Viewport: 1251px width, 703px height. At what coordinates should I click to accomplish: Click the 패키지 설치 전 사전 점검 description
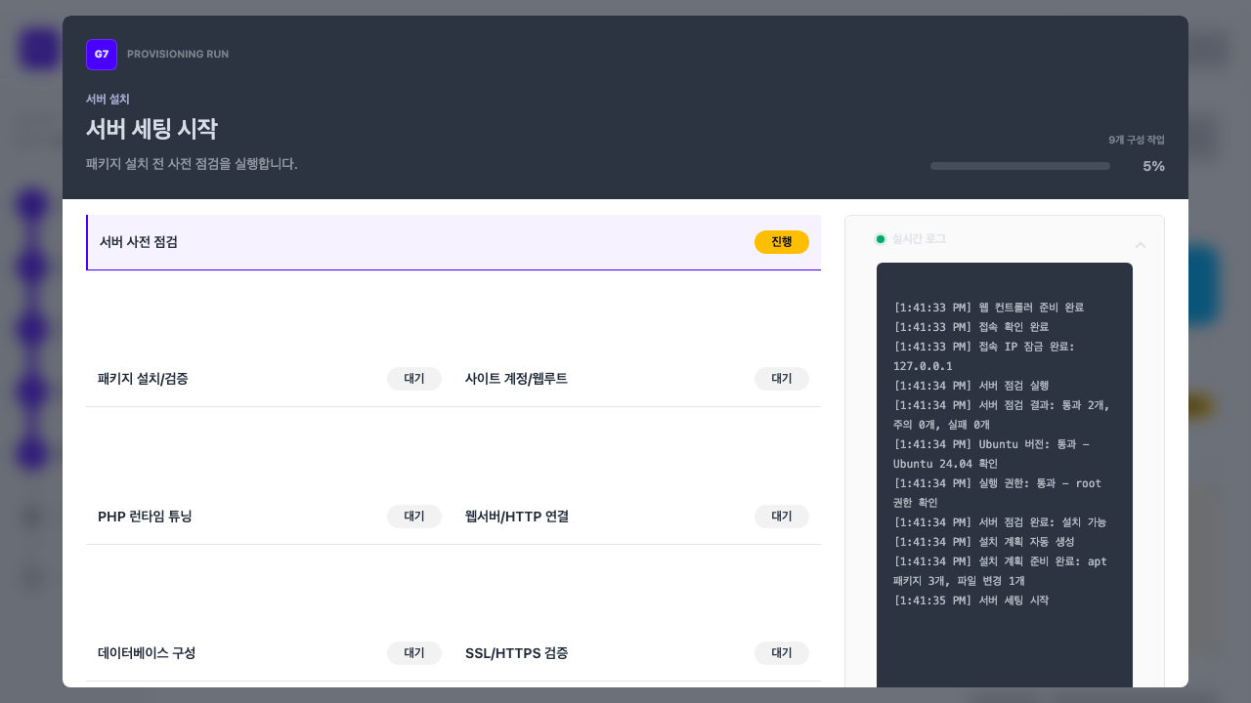(192, 164)
